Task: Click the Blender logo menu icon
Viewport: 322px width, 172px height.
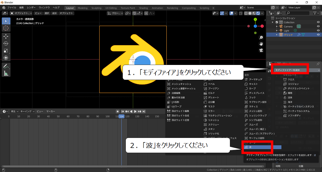Action: (4, 8)
